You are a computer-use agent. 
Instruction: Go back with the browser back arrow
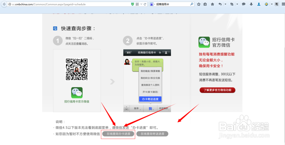[4, 4]
